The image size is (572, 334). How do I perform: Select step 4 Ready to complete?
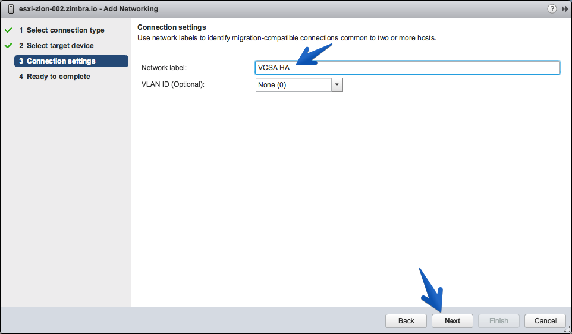click(x=55, y=77)
